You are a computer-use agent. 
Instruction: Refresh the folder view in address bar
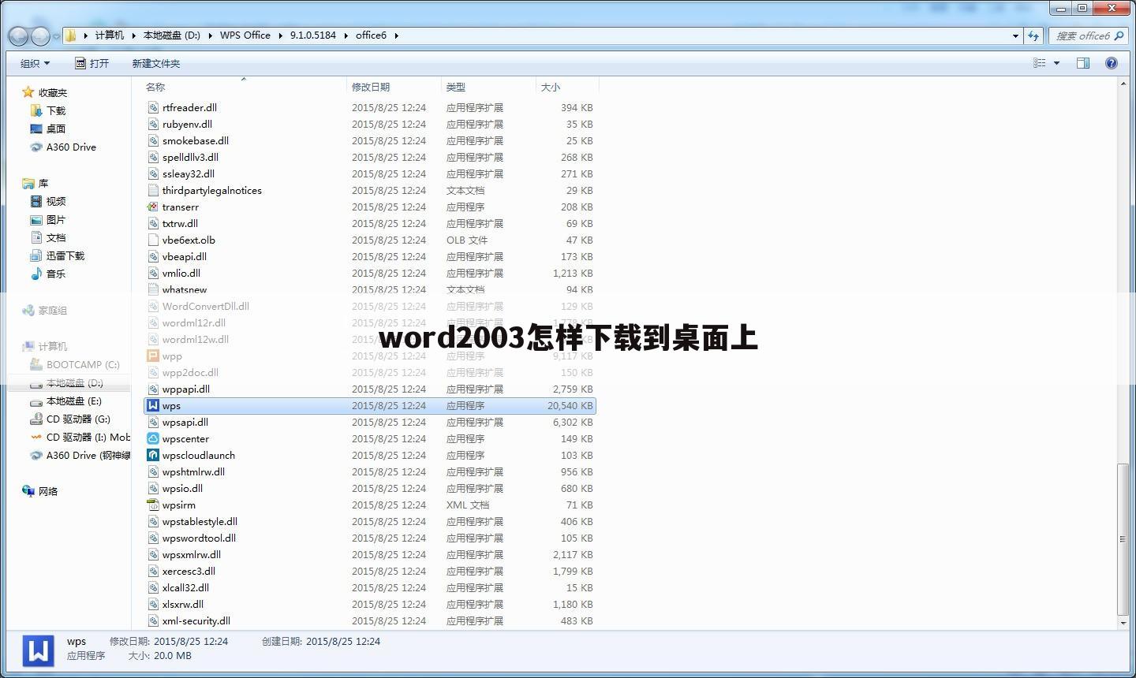1033,35
